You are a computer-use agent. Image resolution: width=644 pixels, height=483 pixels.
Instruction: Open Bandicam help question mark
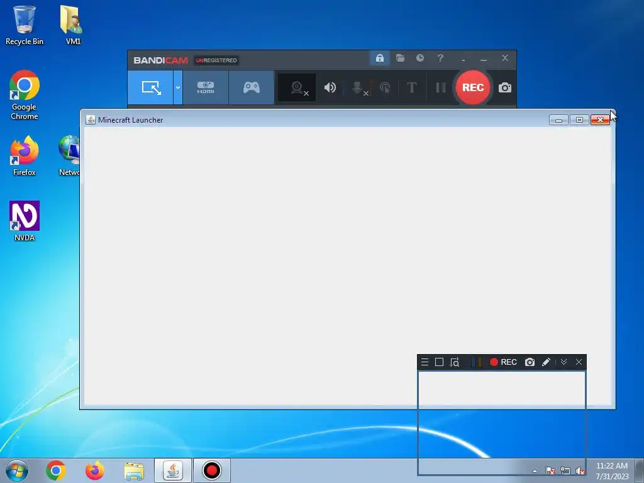pos(440,58)
